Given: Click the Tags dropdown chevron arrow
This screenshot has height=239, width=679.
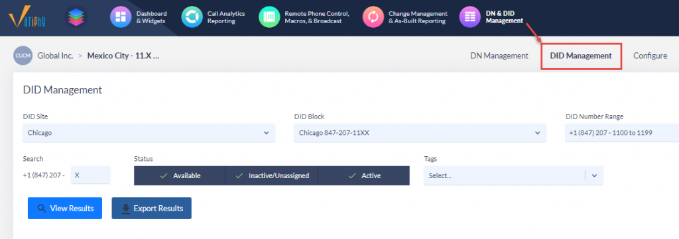Looking at the screenshot, I should click(x=594, y=176).
